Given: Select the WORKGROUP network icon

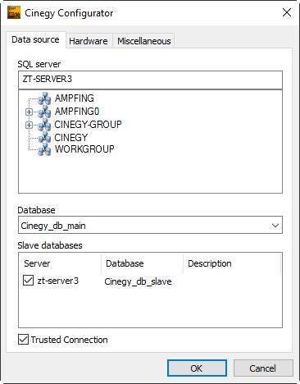Looking at the screenshot, I should click(x=44, y=149).
